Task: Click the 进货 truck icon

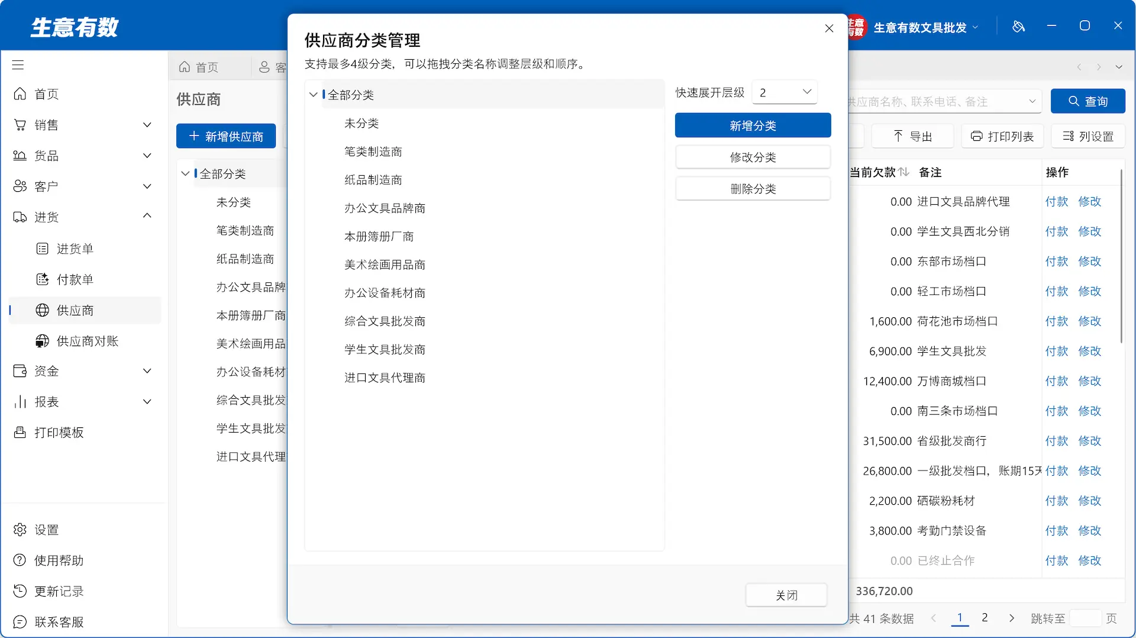Action: click(x=20, y=217)
